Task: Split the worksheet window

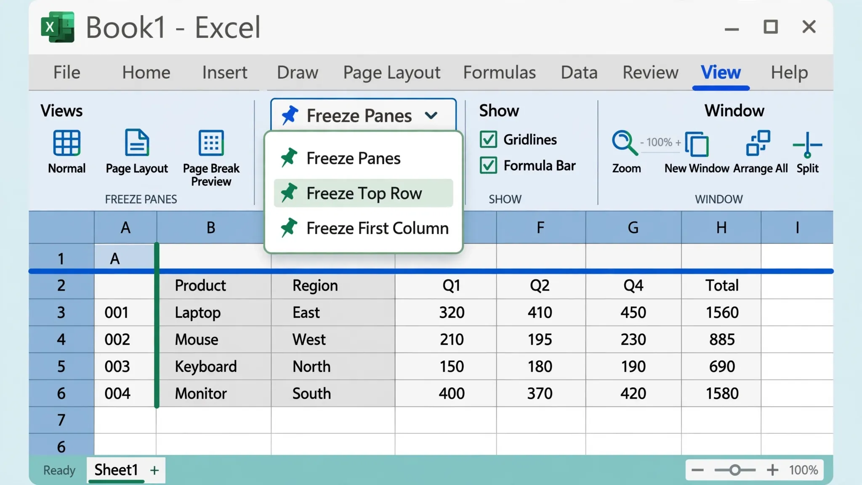Action: pyautogui.click(x=807, y=144)
